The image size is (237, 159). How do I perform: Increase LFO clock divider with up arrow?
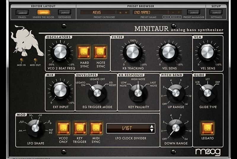coord(152,126)
